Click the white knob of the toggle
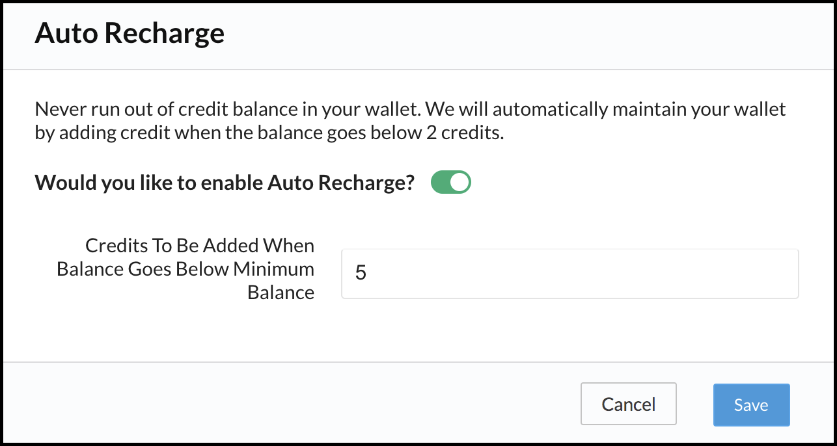 [x=460, y=183]
